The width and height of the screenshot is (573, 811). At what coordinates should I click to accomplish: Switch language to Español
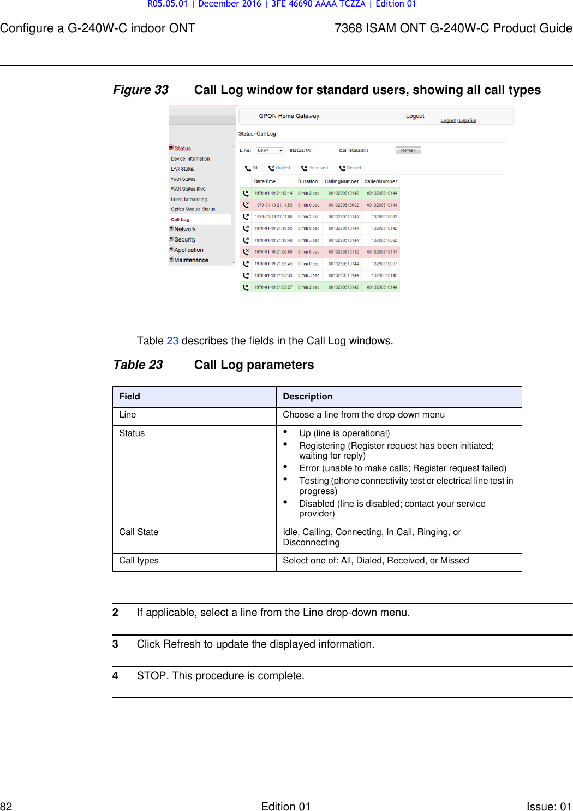coord(467,120)
